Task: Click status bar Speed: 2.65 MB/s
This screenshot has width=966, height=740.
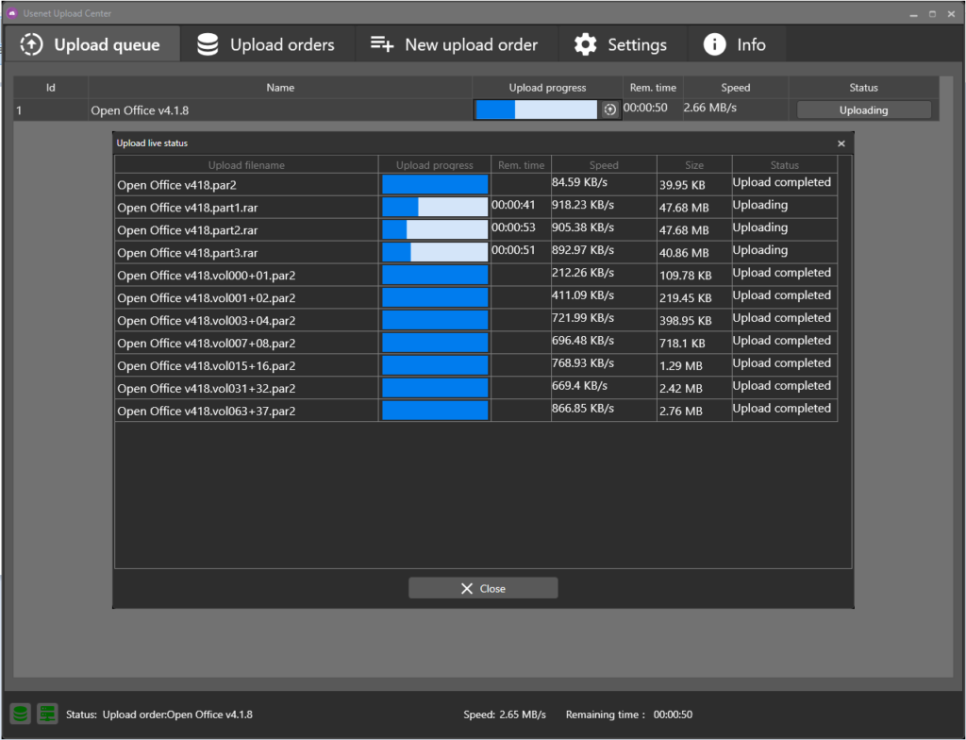Action: point(505,715)
